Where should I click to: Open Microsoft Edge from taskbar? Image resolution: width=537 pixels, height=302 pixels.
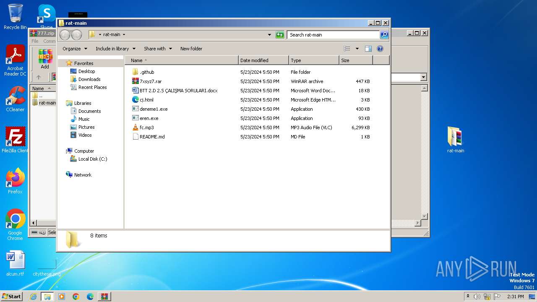pyautogui.click(x=90, y=297)
